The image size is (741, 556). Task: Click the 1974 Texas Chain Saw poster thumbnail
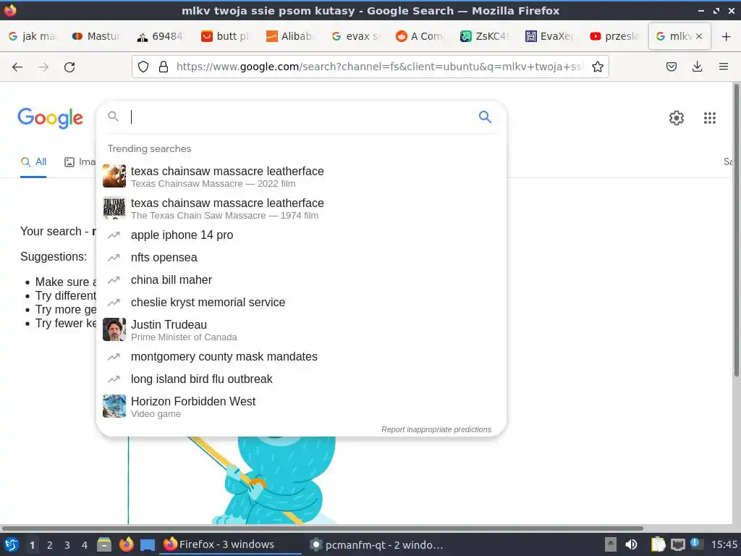tap(114, 208)
